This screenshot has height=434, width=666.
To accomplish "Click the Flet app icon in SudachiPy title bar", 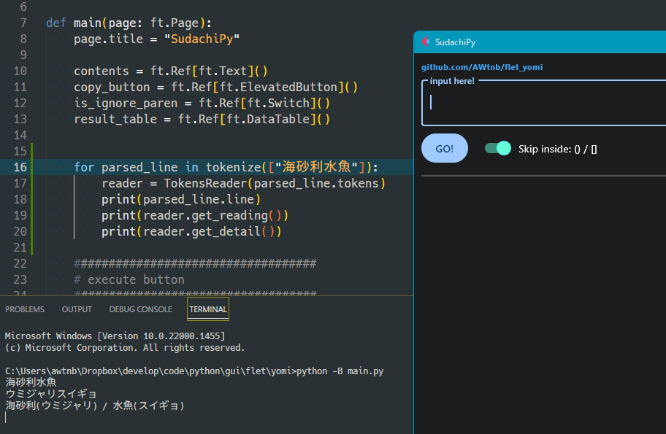I will [x=426, y=42].
